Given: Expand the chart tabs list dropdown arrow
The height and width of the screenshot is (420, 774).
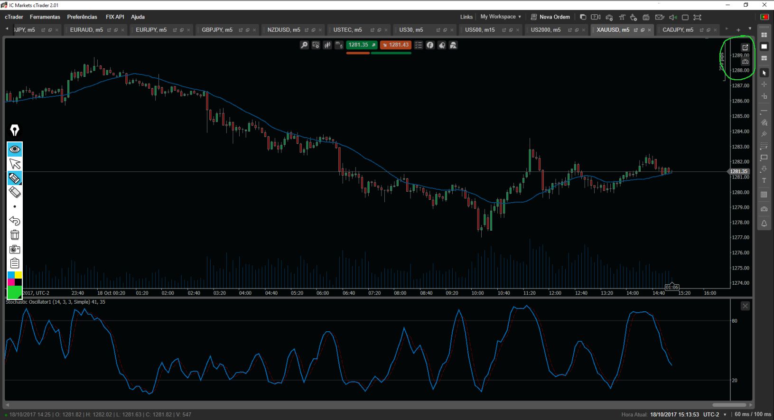Looking at the screenshot, I should click(750, 28).
